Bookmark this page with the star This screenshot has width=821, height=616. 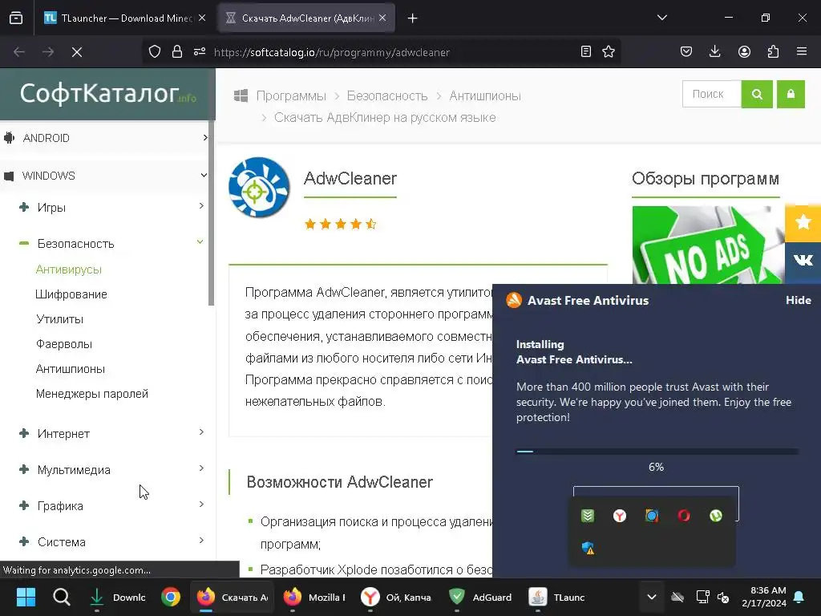click(x=609, y=51)
